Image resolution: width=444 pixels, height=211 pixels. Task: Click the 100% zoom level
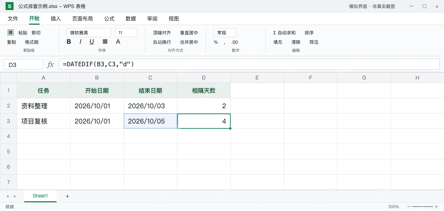[x=393, y=207]
